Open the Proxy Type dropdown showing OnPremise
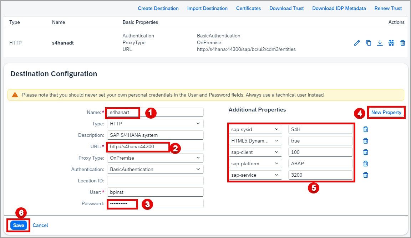The width and height of the screenshot is (411, 238). (155, 158)
